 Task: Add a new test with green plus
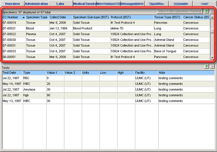pos(206,66)
